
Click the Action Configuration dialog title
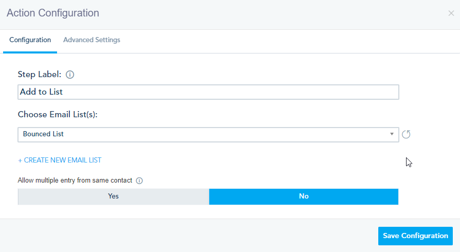[x=53, y=13]
